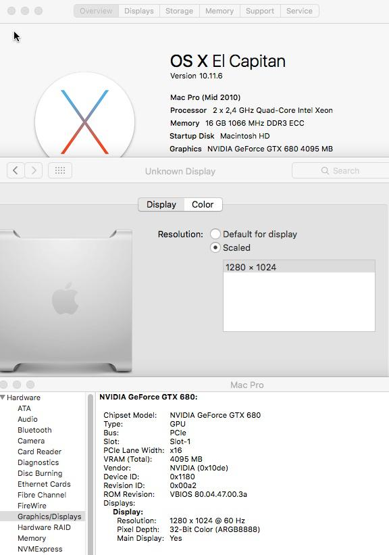Viewport: 389px width, 555px height.
Task: Go back with the left chevron button
Action: coord(16,170)
